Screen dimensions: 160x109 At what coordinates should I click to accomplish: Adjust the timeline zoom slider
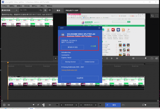[151, 105]
